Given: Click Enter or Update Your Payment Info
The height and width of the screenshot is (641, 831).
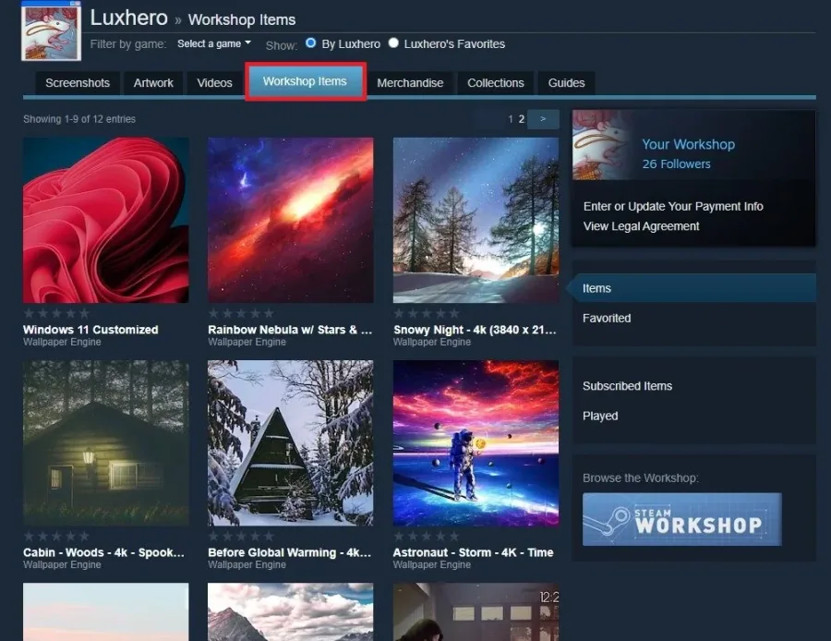Looking at the screenshot, I should click(x=673, y=206).
